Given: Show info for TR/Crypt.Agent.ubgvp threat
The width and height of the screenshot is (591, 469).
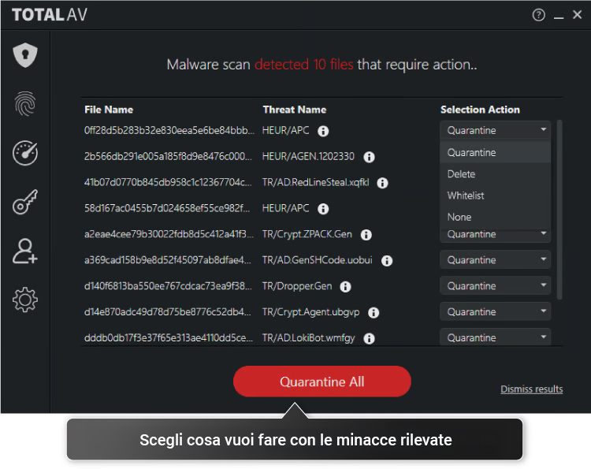Looking at the screenshot, I should 374,313.
